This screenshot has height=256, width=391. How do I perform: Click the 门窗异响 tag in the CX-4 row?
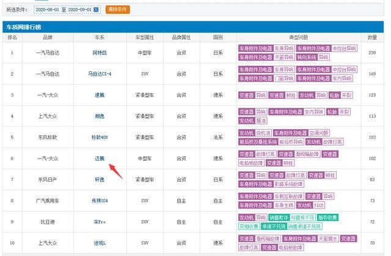tap(284, 79)
